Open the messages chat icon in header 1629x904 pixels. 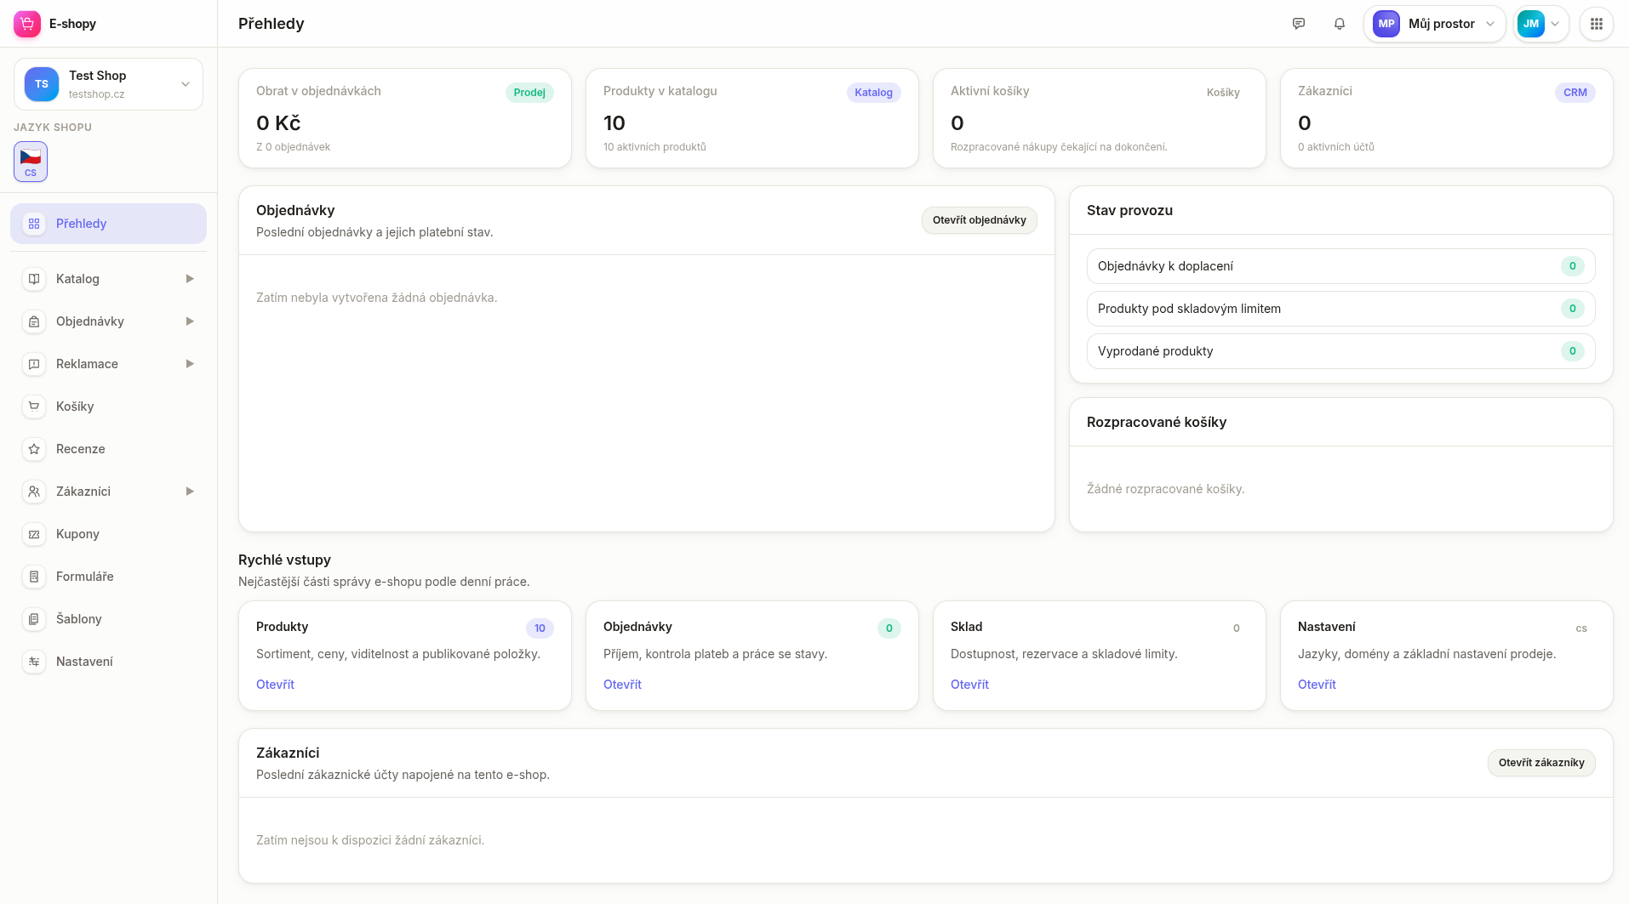[x=1299, y=24]
